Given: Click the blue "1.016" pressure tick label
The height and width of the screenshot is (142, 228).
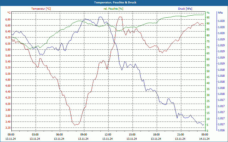Looking at the screenshot, I should point(221,130).
